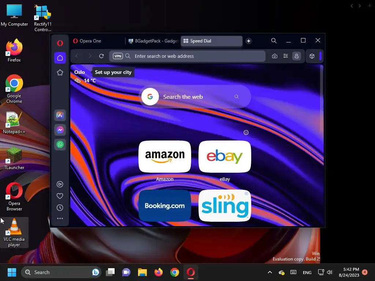Open Aria AI icon in sidebar

tap(60, 115)
